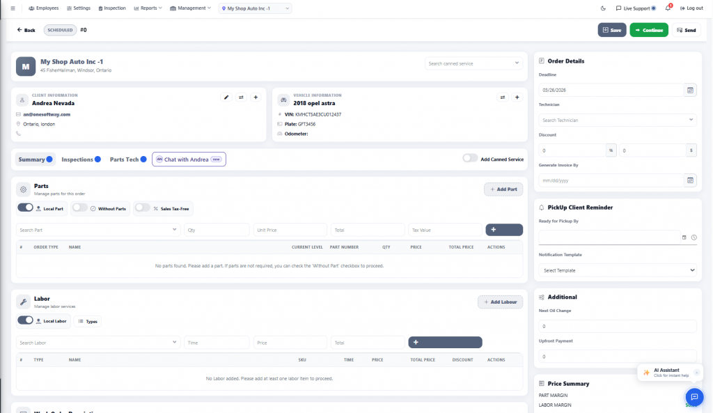Edit client information pencil icon

point(226,98)
